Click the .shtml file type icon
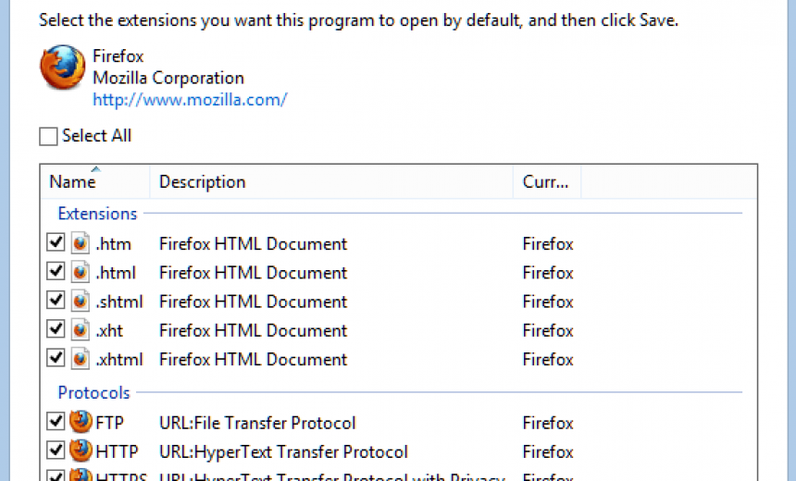This screenshot has width=796, height=481. (x=81, y=302)
